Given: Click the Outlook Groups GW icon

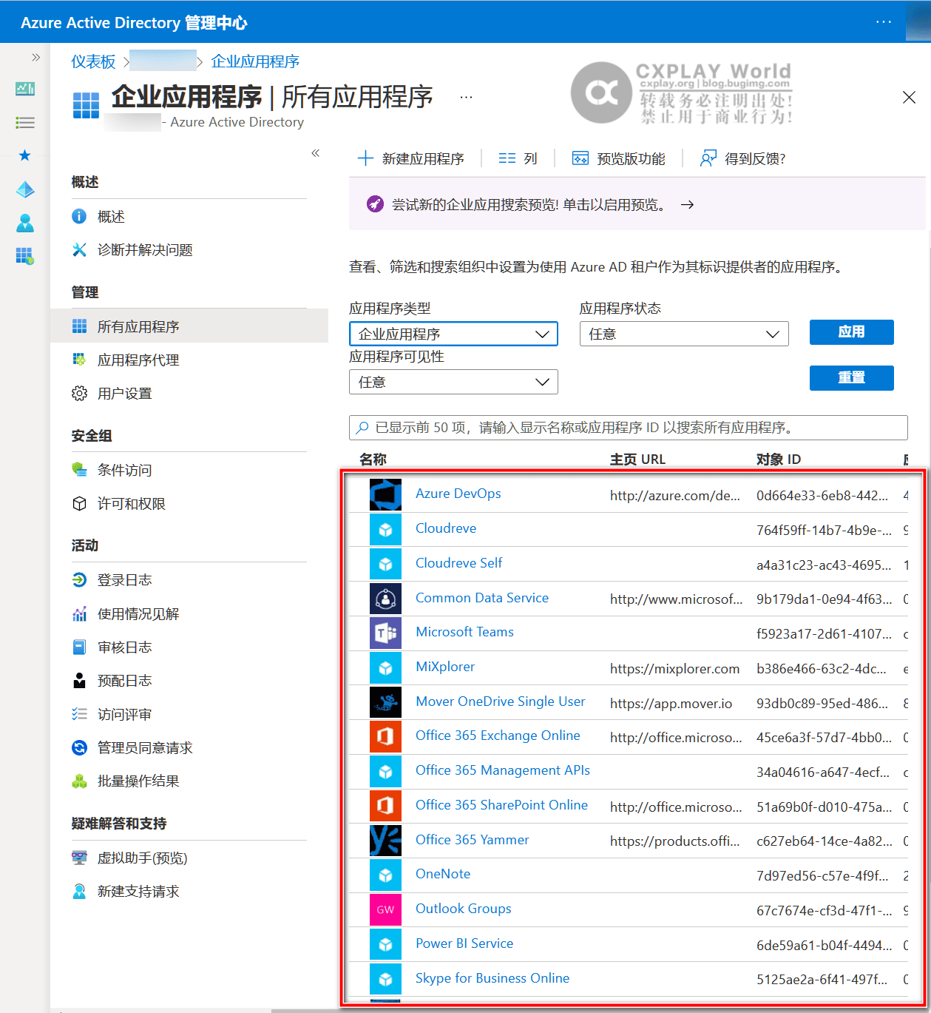Looking at the screenshot, I should (385, 909).
